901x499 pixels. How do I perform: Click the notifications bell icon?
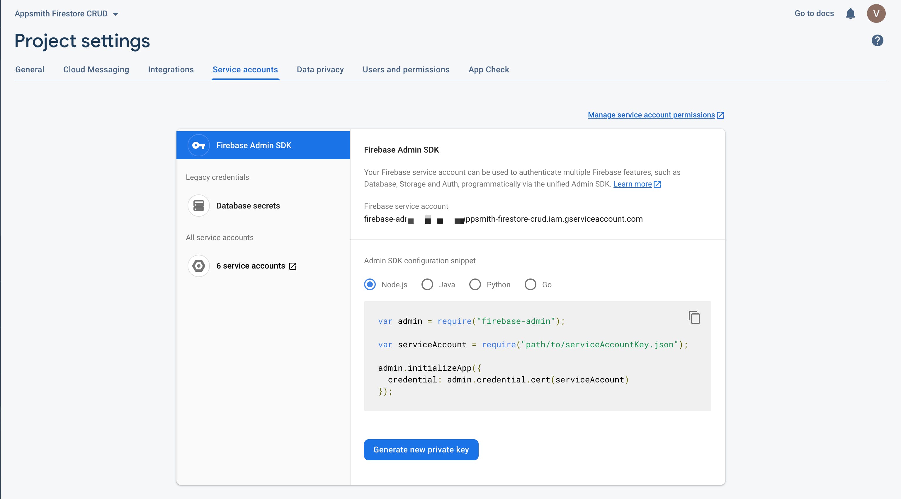click(x=850, y=14)
